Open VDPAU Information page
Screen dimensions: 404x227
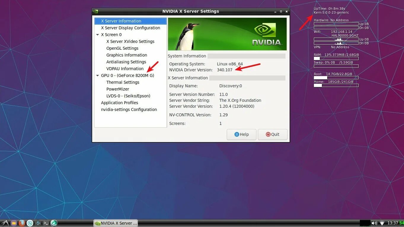click(125, 69)
